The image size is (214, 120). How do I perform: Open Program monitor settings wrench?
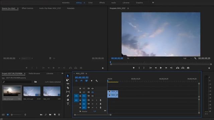(195, 58)
